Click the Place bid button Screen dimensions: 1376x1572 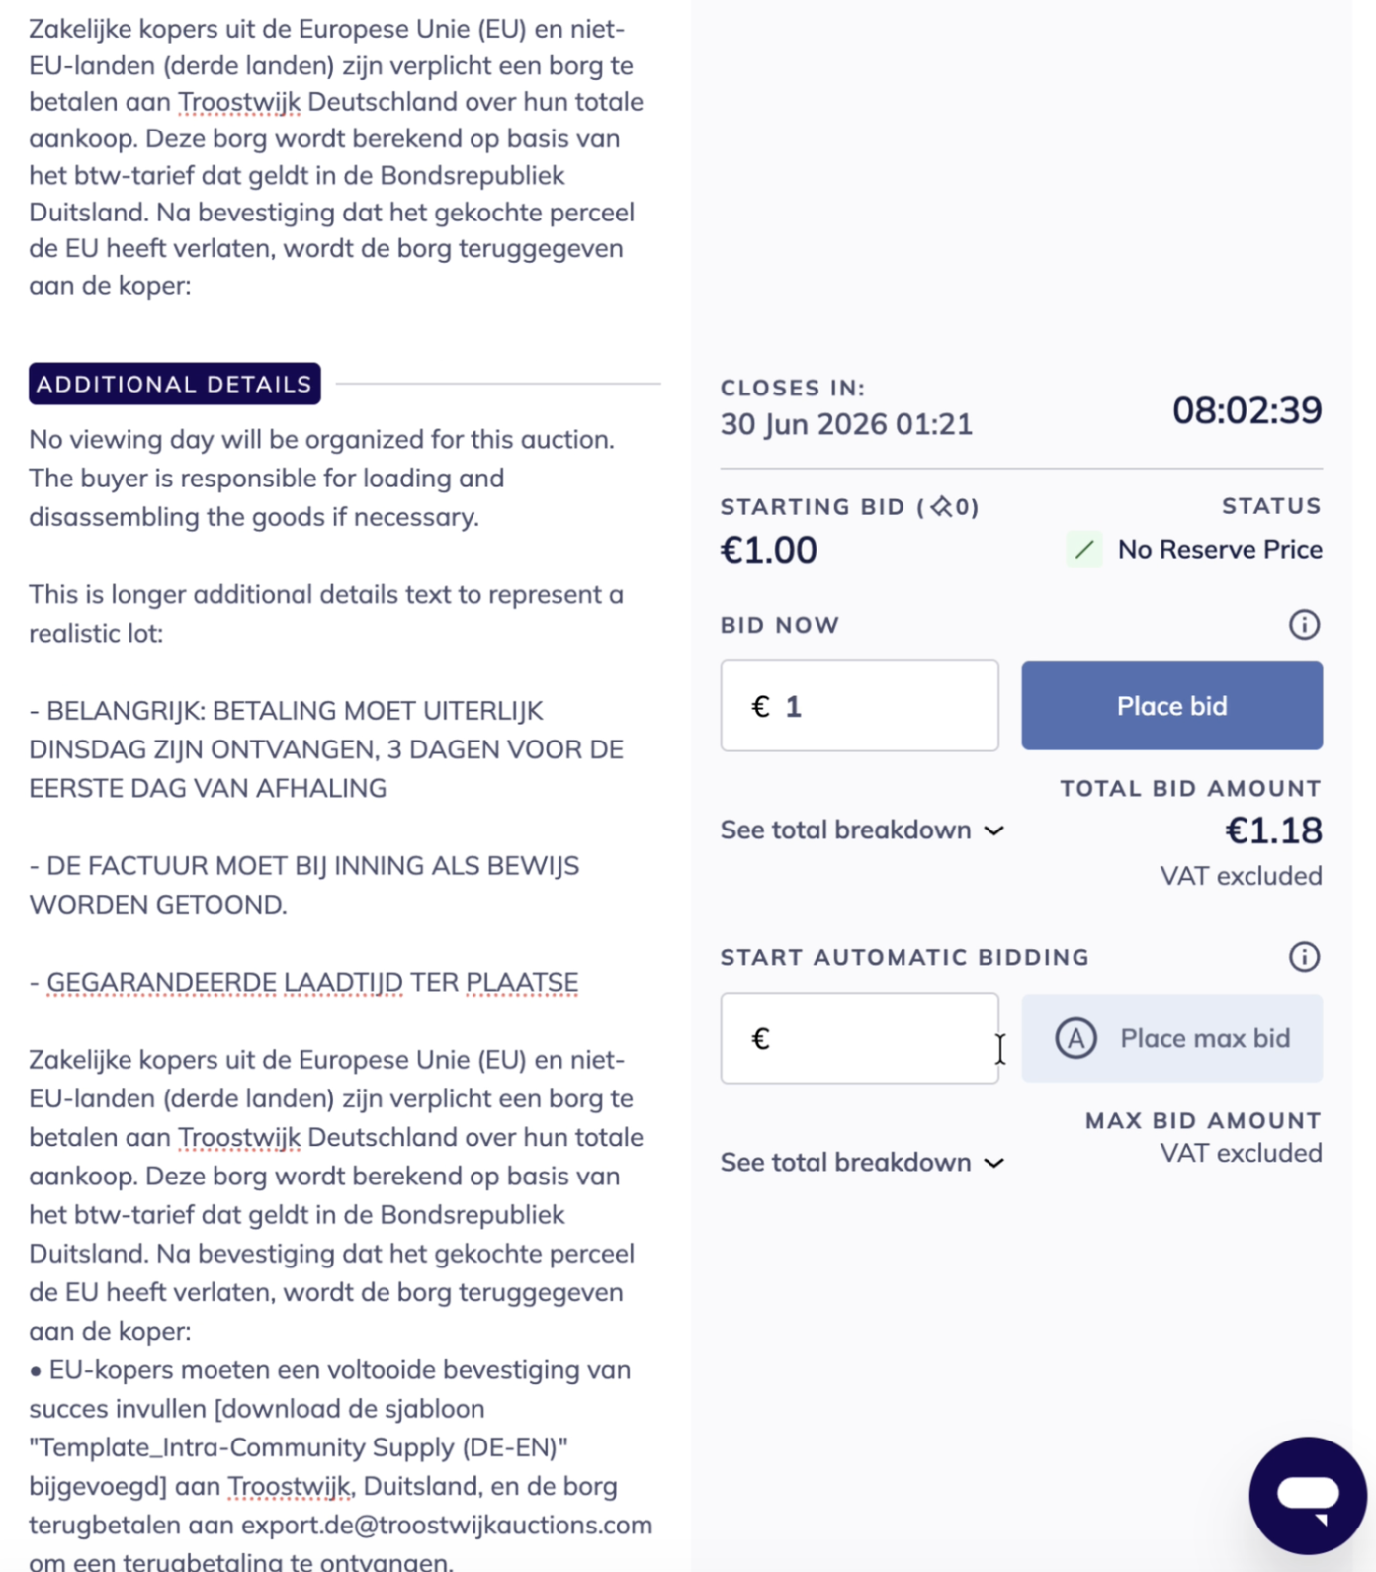click(1171, 706)
